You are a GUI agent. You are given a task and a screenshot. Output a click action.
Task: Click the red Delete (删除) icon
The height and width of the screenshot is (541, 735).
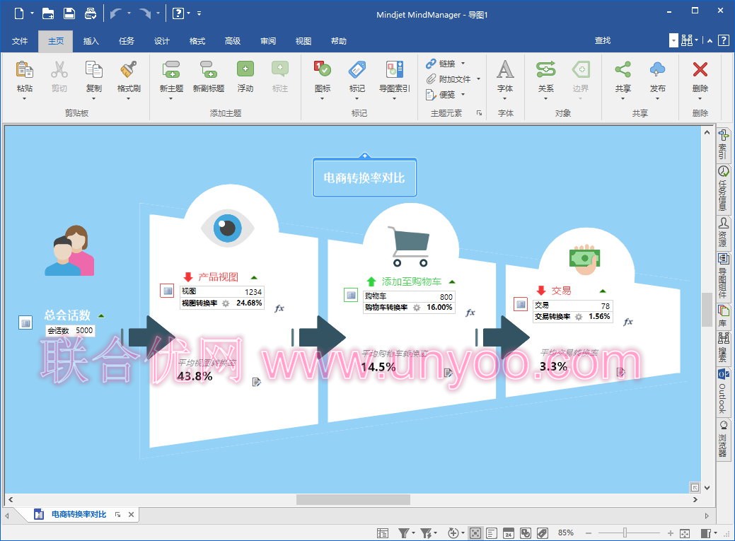coord(700,70)
